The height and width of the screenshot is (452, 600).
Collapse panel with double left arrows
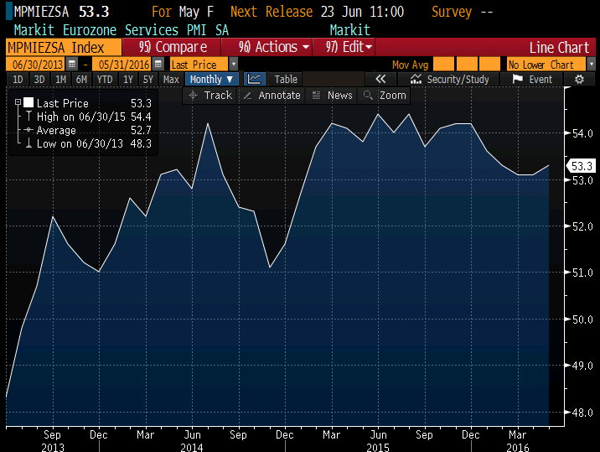coord(380,80)
